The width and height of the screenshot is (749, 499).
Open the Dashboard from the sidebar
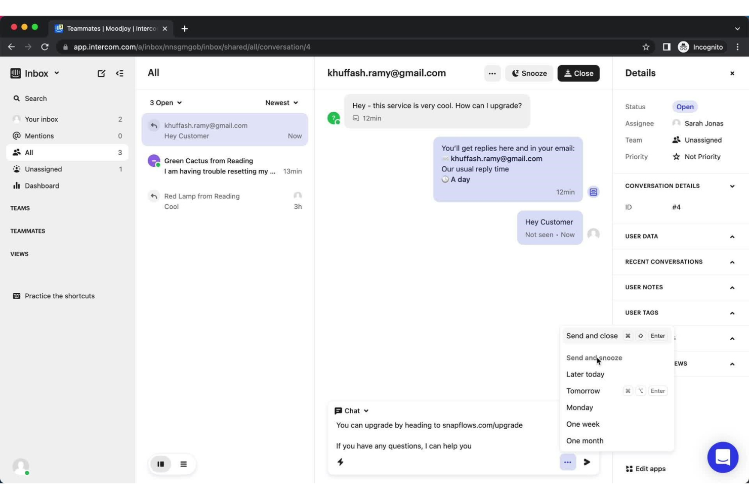[x=41, y=186]
